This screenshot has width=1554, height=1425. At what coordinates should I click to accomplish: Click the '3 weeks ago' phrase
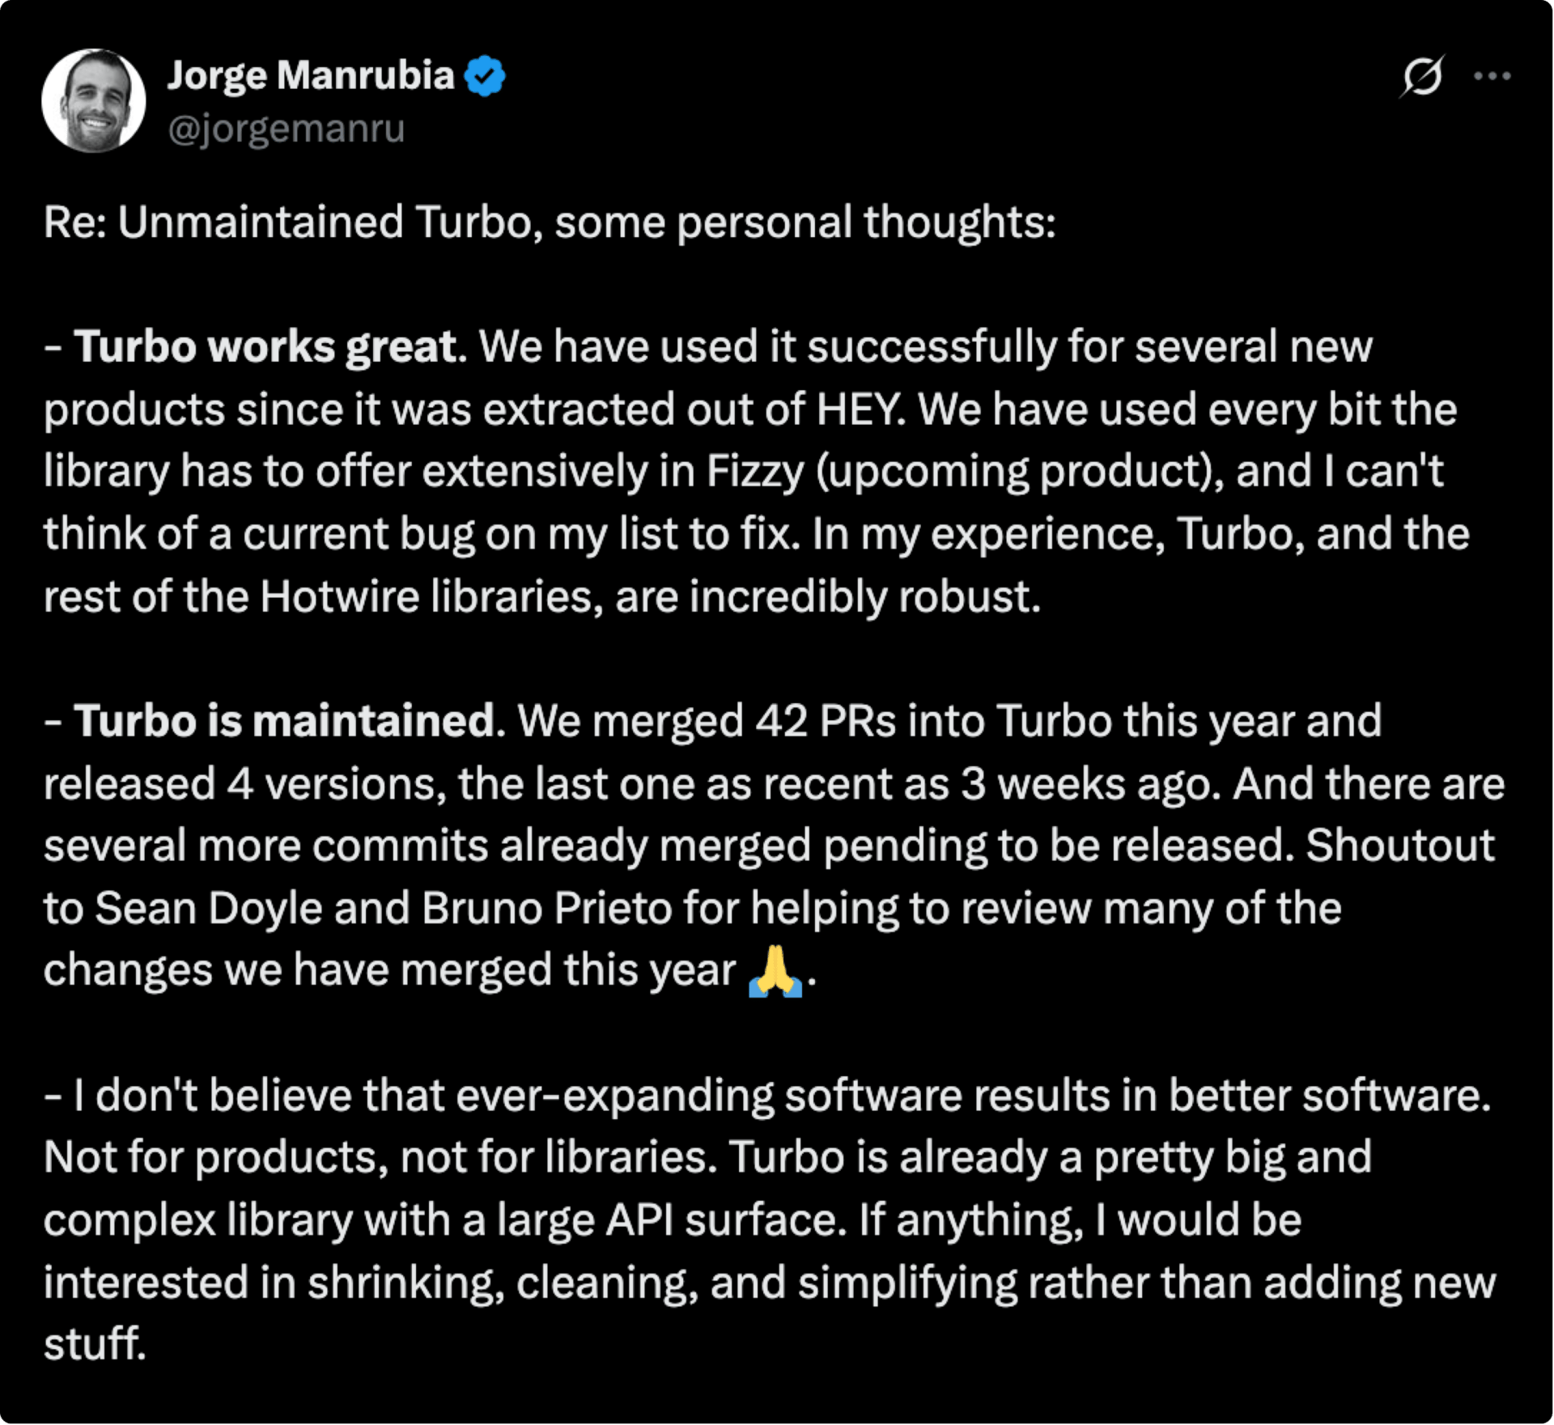coord(1091,783)
